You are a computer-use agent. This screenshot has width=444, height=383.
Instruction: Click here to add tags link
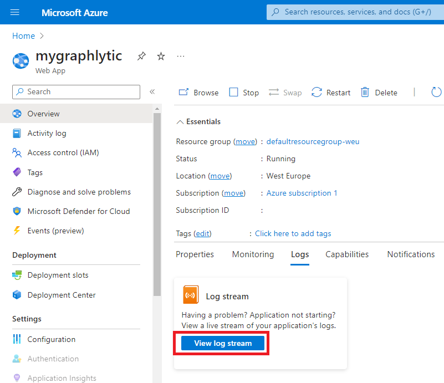(293, 233)
